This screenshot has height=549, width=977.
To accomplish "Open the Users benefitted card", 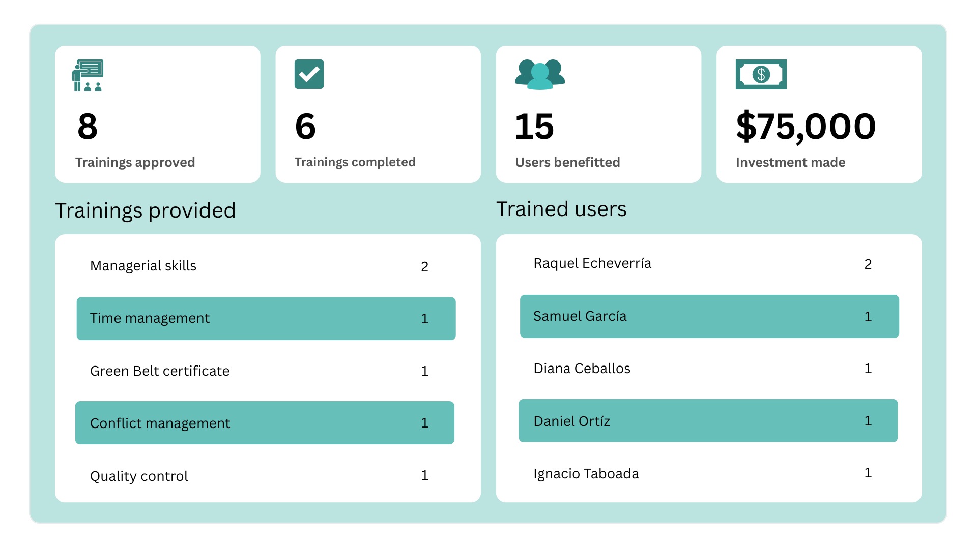I will pos(598,114).
